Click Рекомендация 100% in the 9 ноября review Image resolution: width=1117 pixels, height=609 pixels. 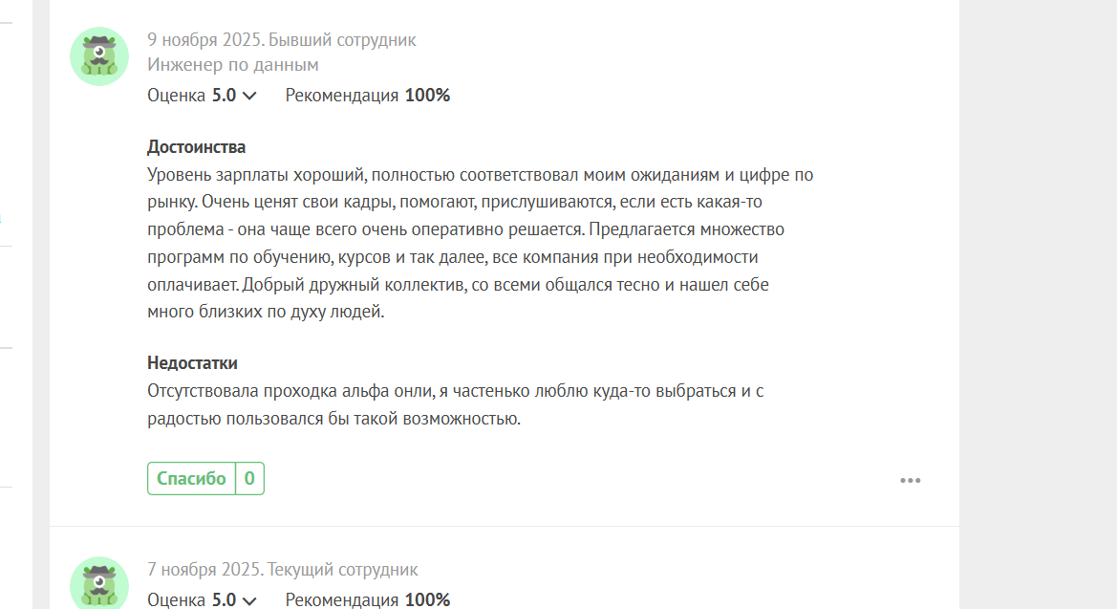click(368, 96)
